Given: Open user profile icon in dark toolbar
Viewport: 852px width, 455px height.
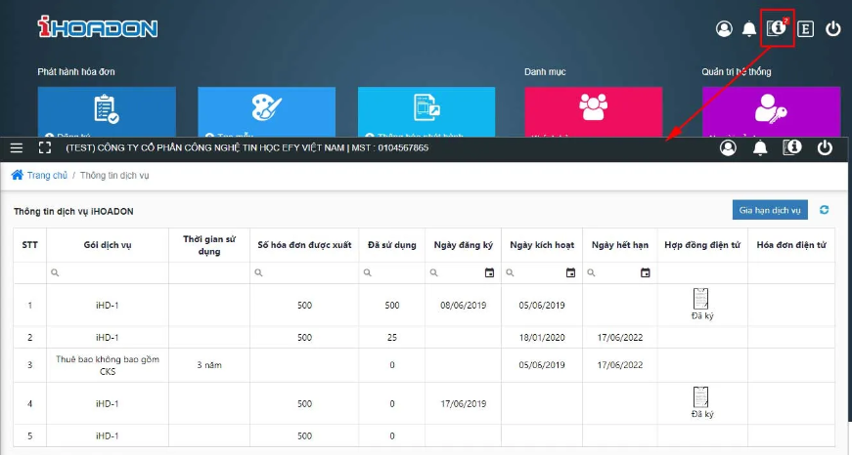Looking at the screenshot, I should 728,147.
